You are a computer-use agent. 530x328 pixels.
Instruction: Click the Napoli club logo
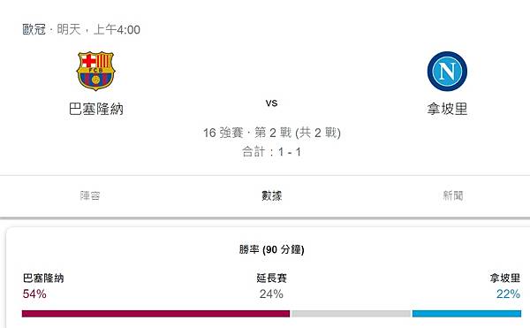(x=447, y=71)
